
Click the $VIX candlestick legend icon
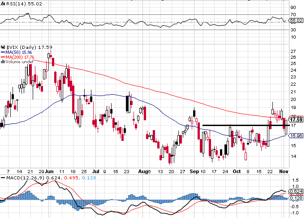pos(3,46)
